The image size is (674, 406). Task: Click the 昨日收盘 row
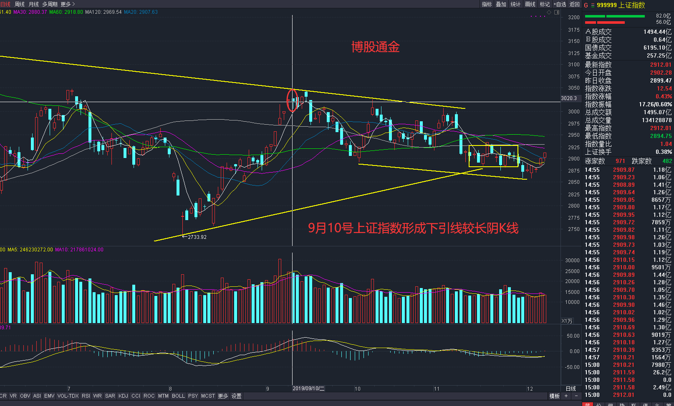point(628,80)
